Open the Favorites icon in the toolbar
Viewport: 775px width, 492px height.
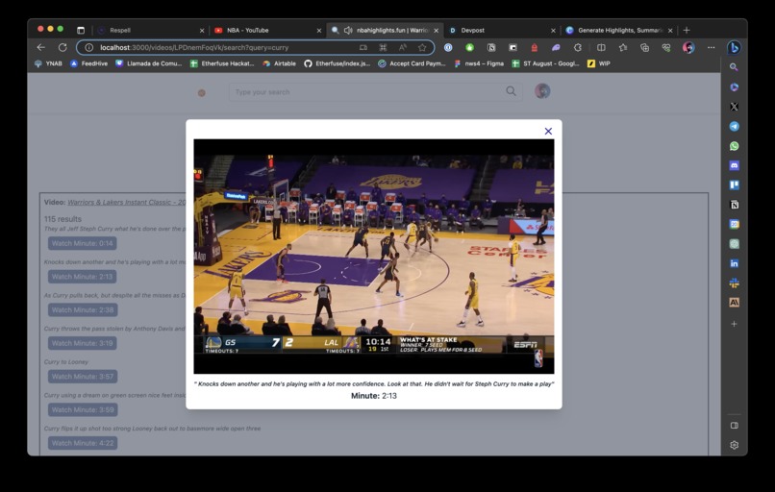coord(623,47)
